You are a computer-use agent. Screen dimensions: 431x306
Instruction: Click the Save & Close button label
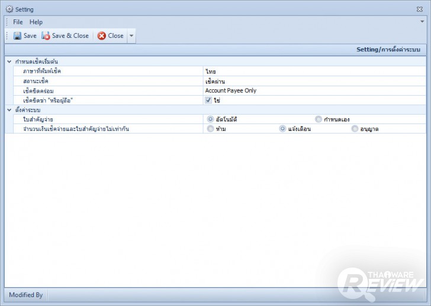[x=70, y=35]
